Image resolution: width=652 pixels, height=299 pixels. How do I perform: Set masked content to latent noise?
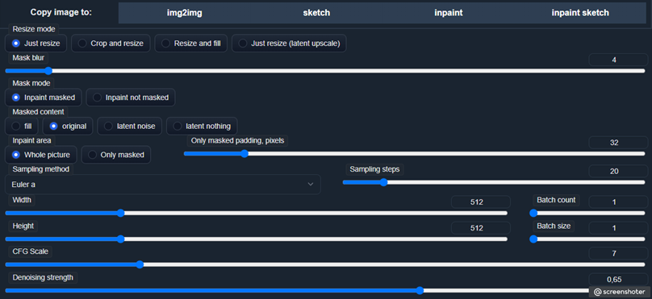point(129,127)
